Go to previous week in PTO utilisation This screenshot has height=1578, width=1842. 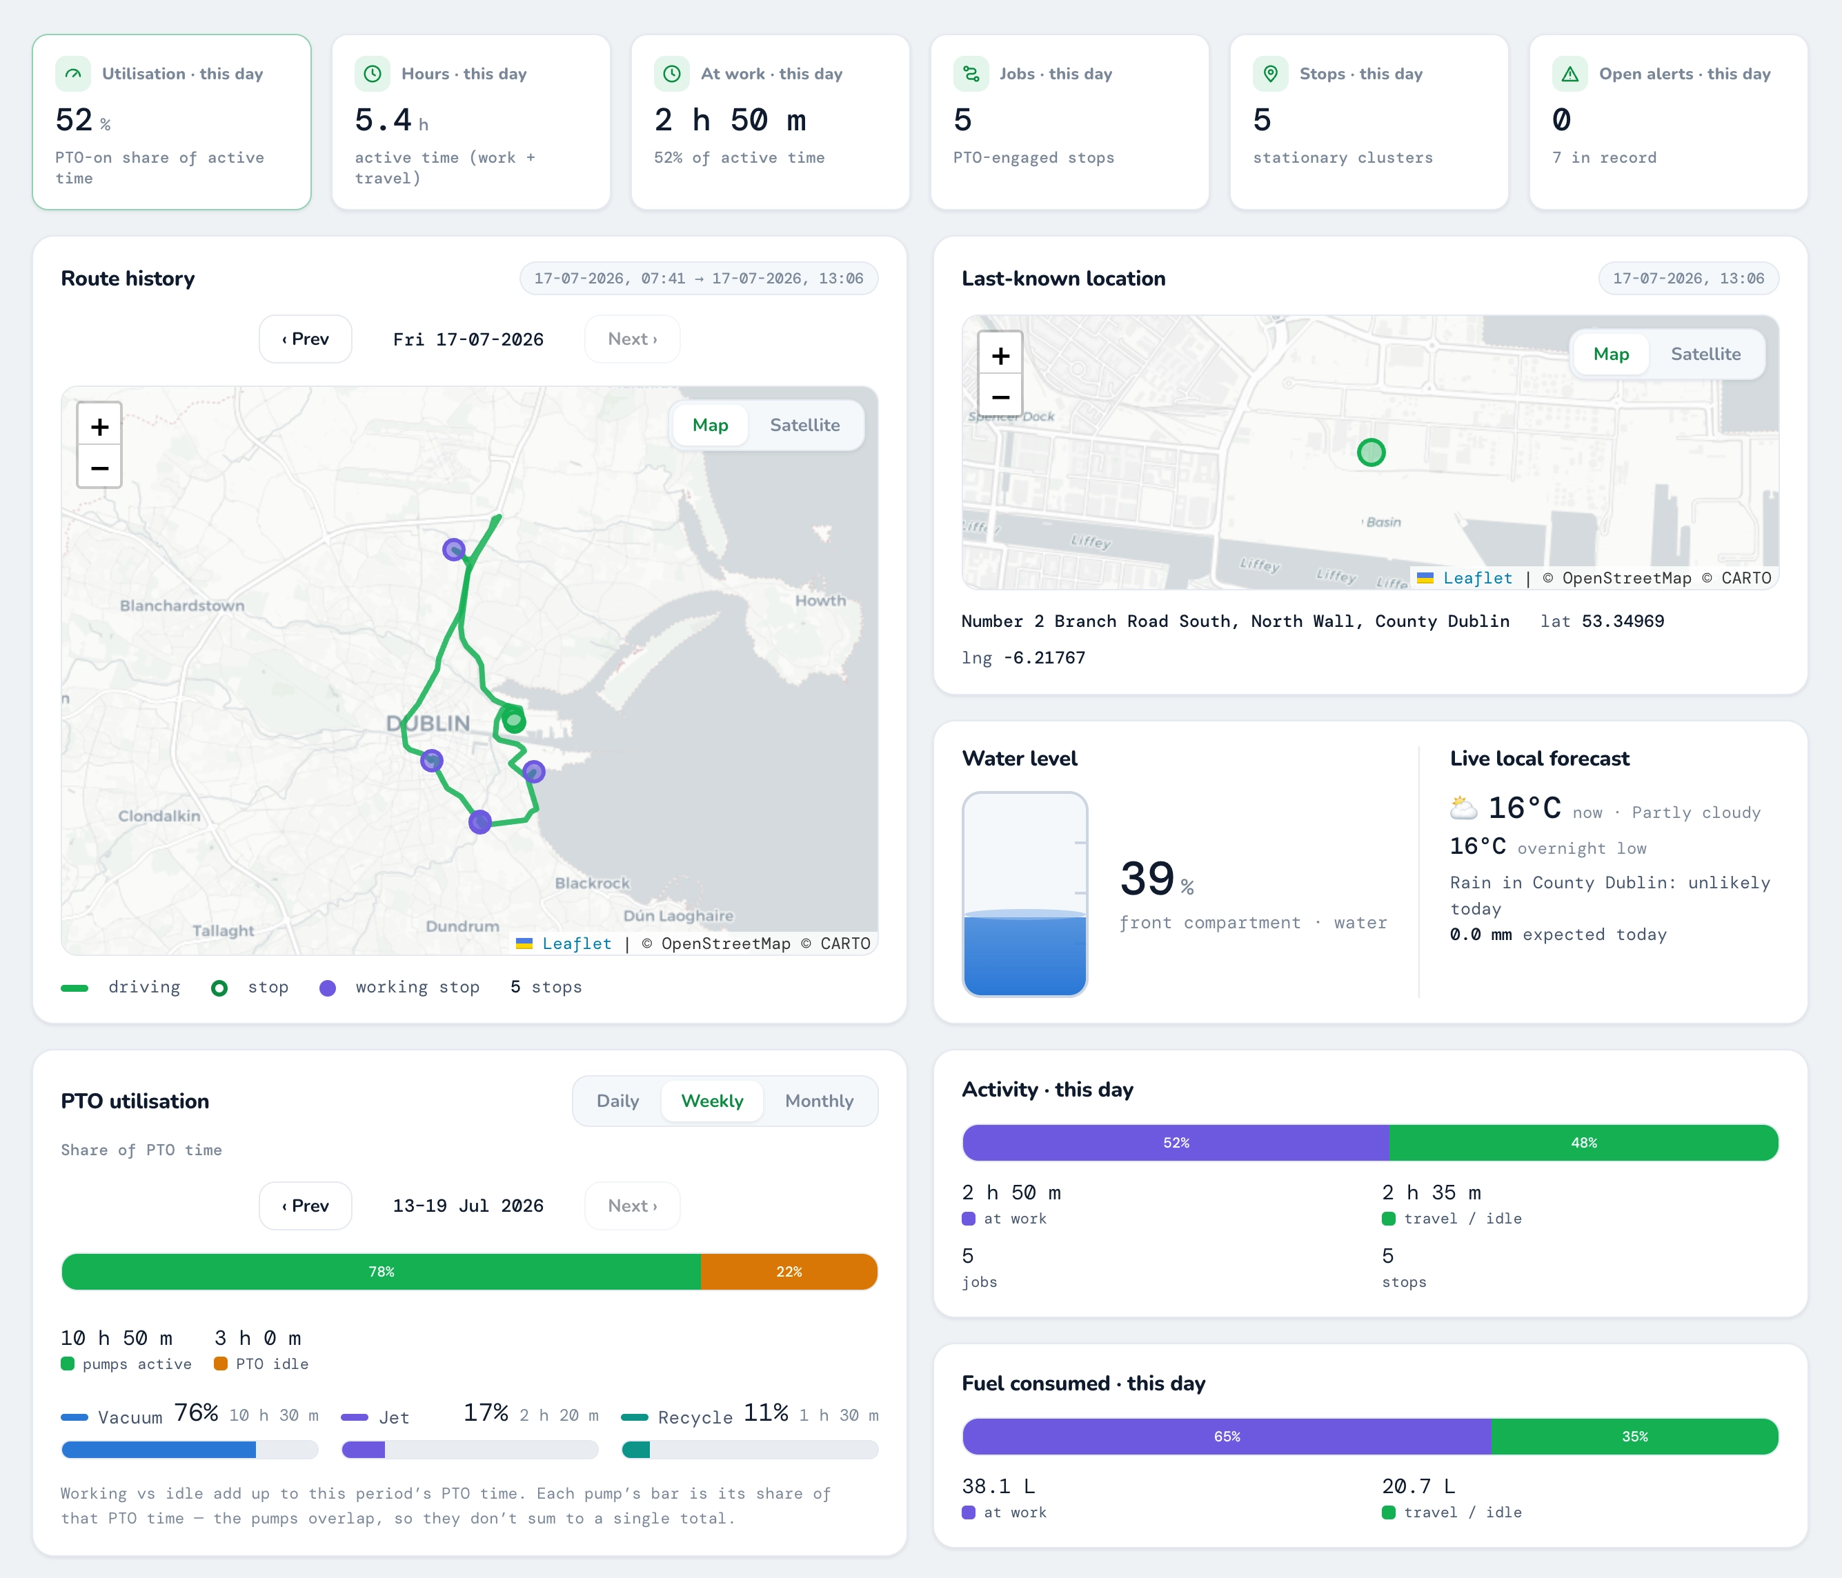click(x=305, y=1206)
